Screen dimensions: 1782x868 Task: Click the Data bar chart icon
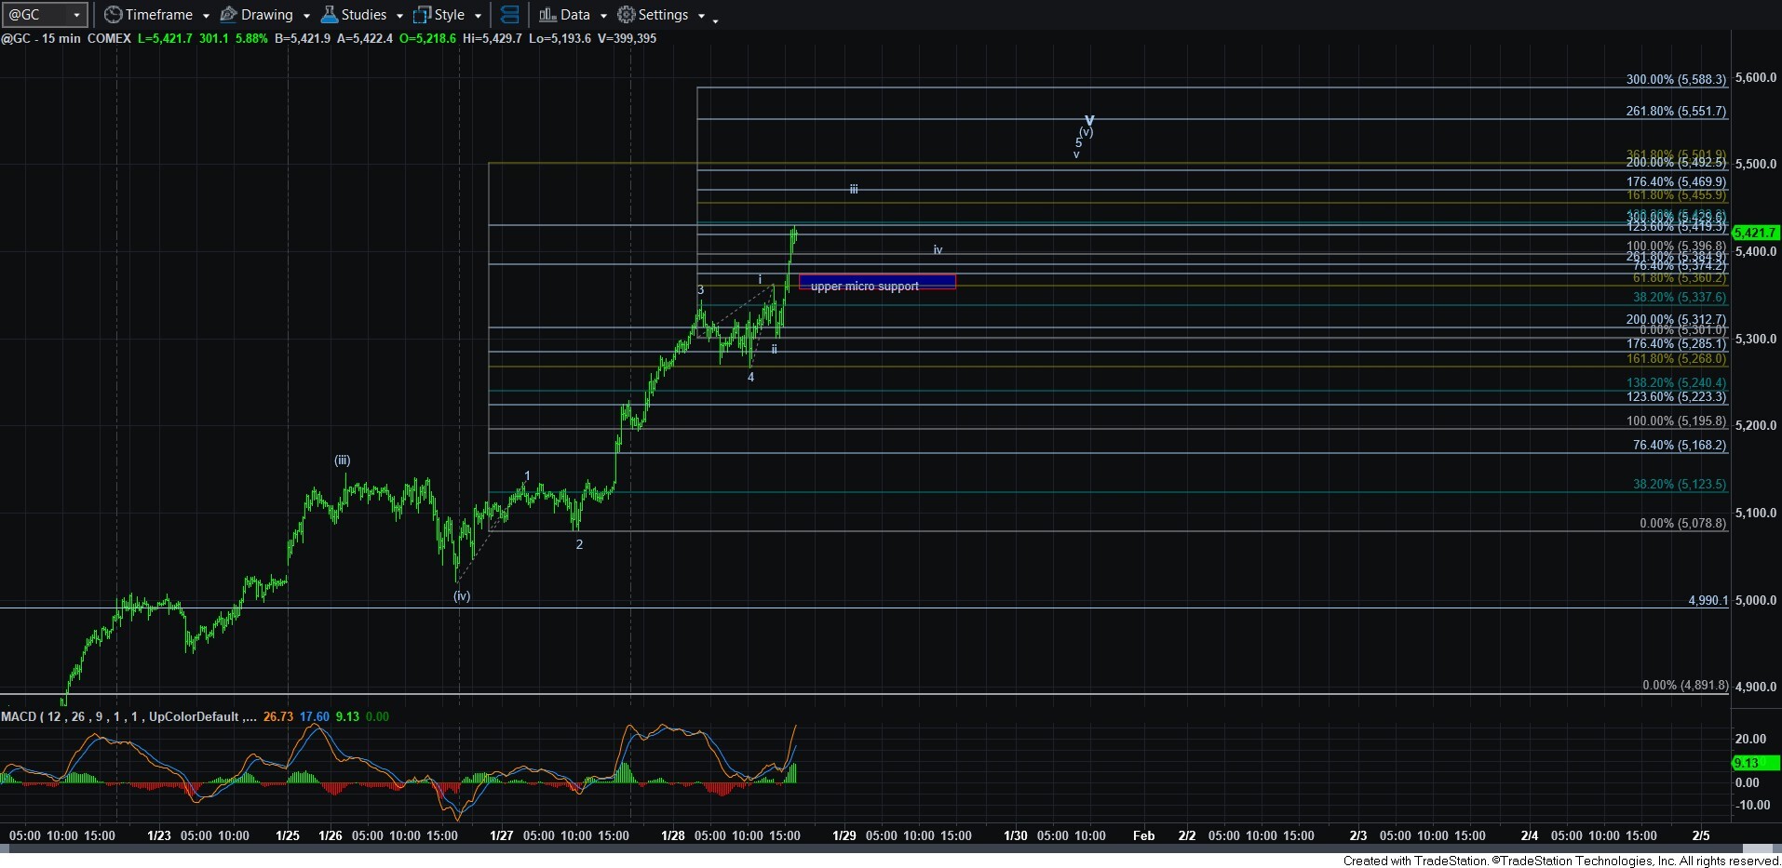point(547,15)
